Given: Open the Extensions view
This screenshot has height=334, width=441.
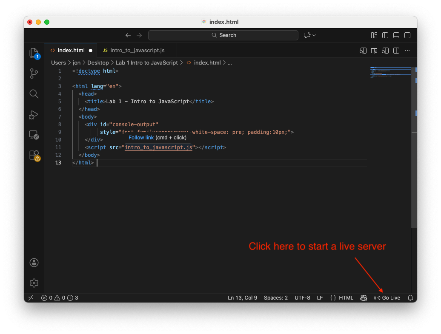Looking at the screenshot, I should pos(34,155).
